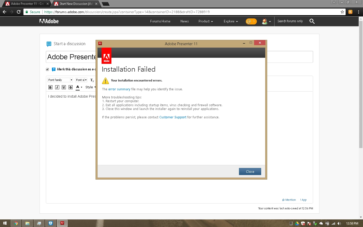Viewport: 363px width, 227px height.
Task: Close the Adobe Presenter 11 browser tab
Action: (47, 4)
